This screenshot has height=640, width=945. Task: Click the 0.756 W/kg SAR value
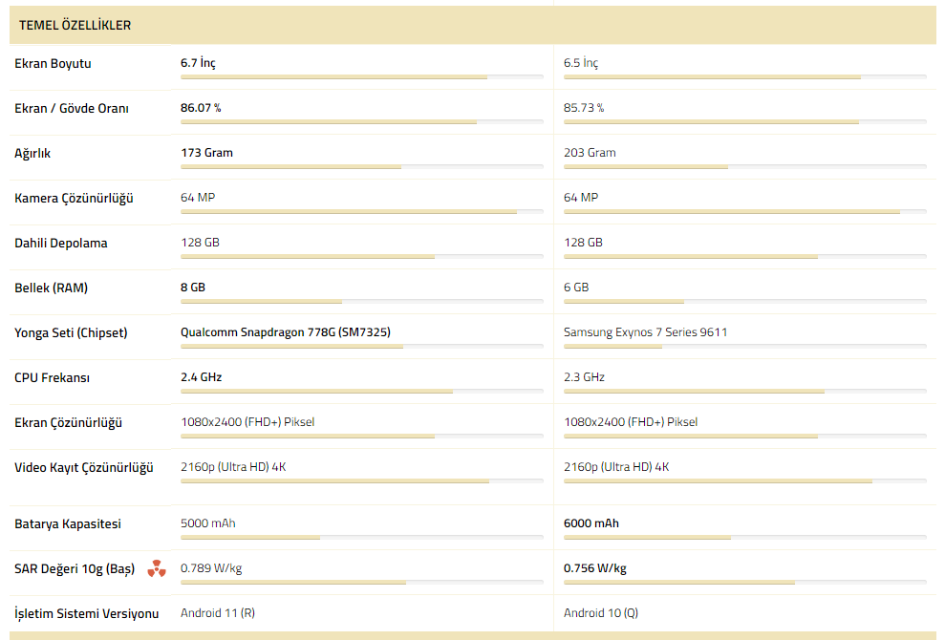click(595, 568)
